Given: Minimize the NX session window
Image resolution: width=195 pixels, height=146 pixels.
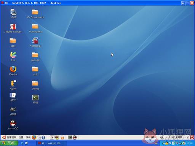Looking at the screenshot, I should pyautogui.click(x=183, y=3).
